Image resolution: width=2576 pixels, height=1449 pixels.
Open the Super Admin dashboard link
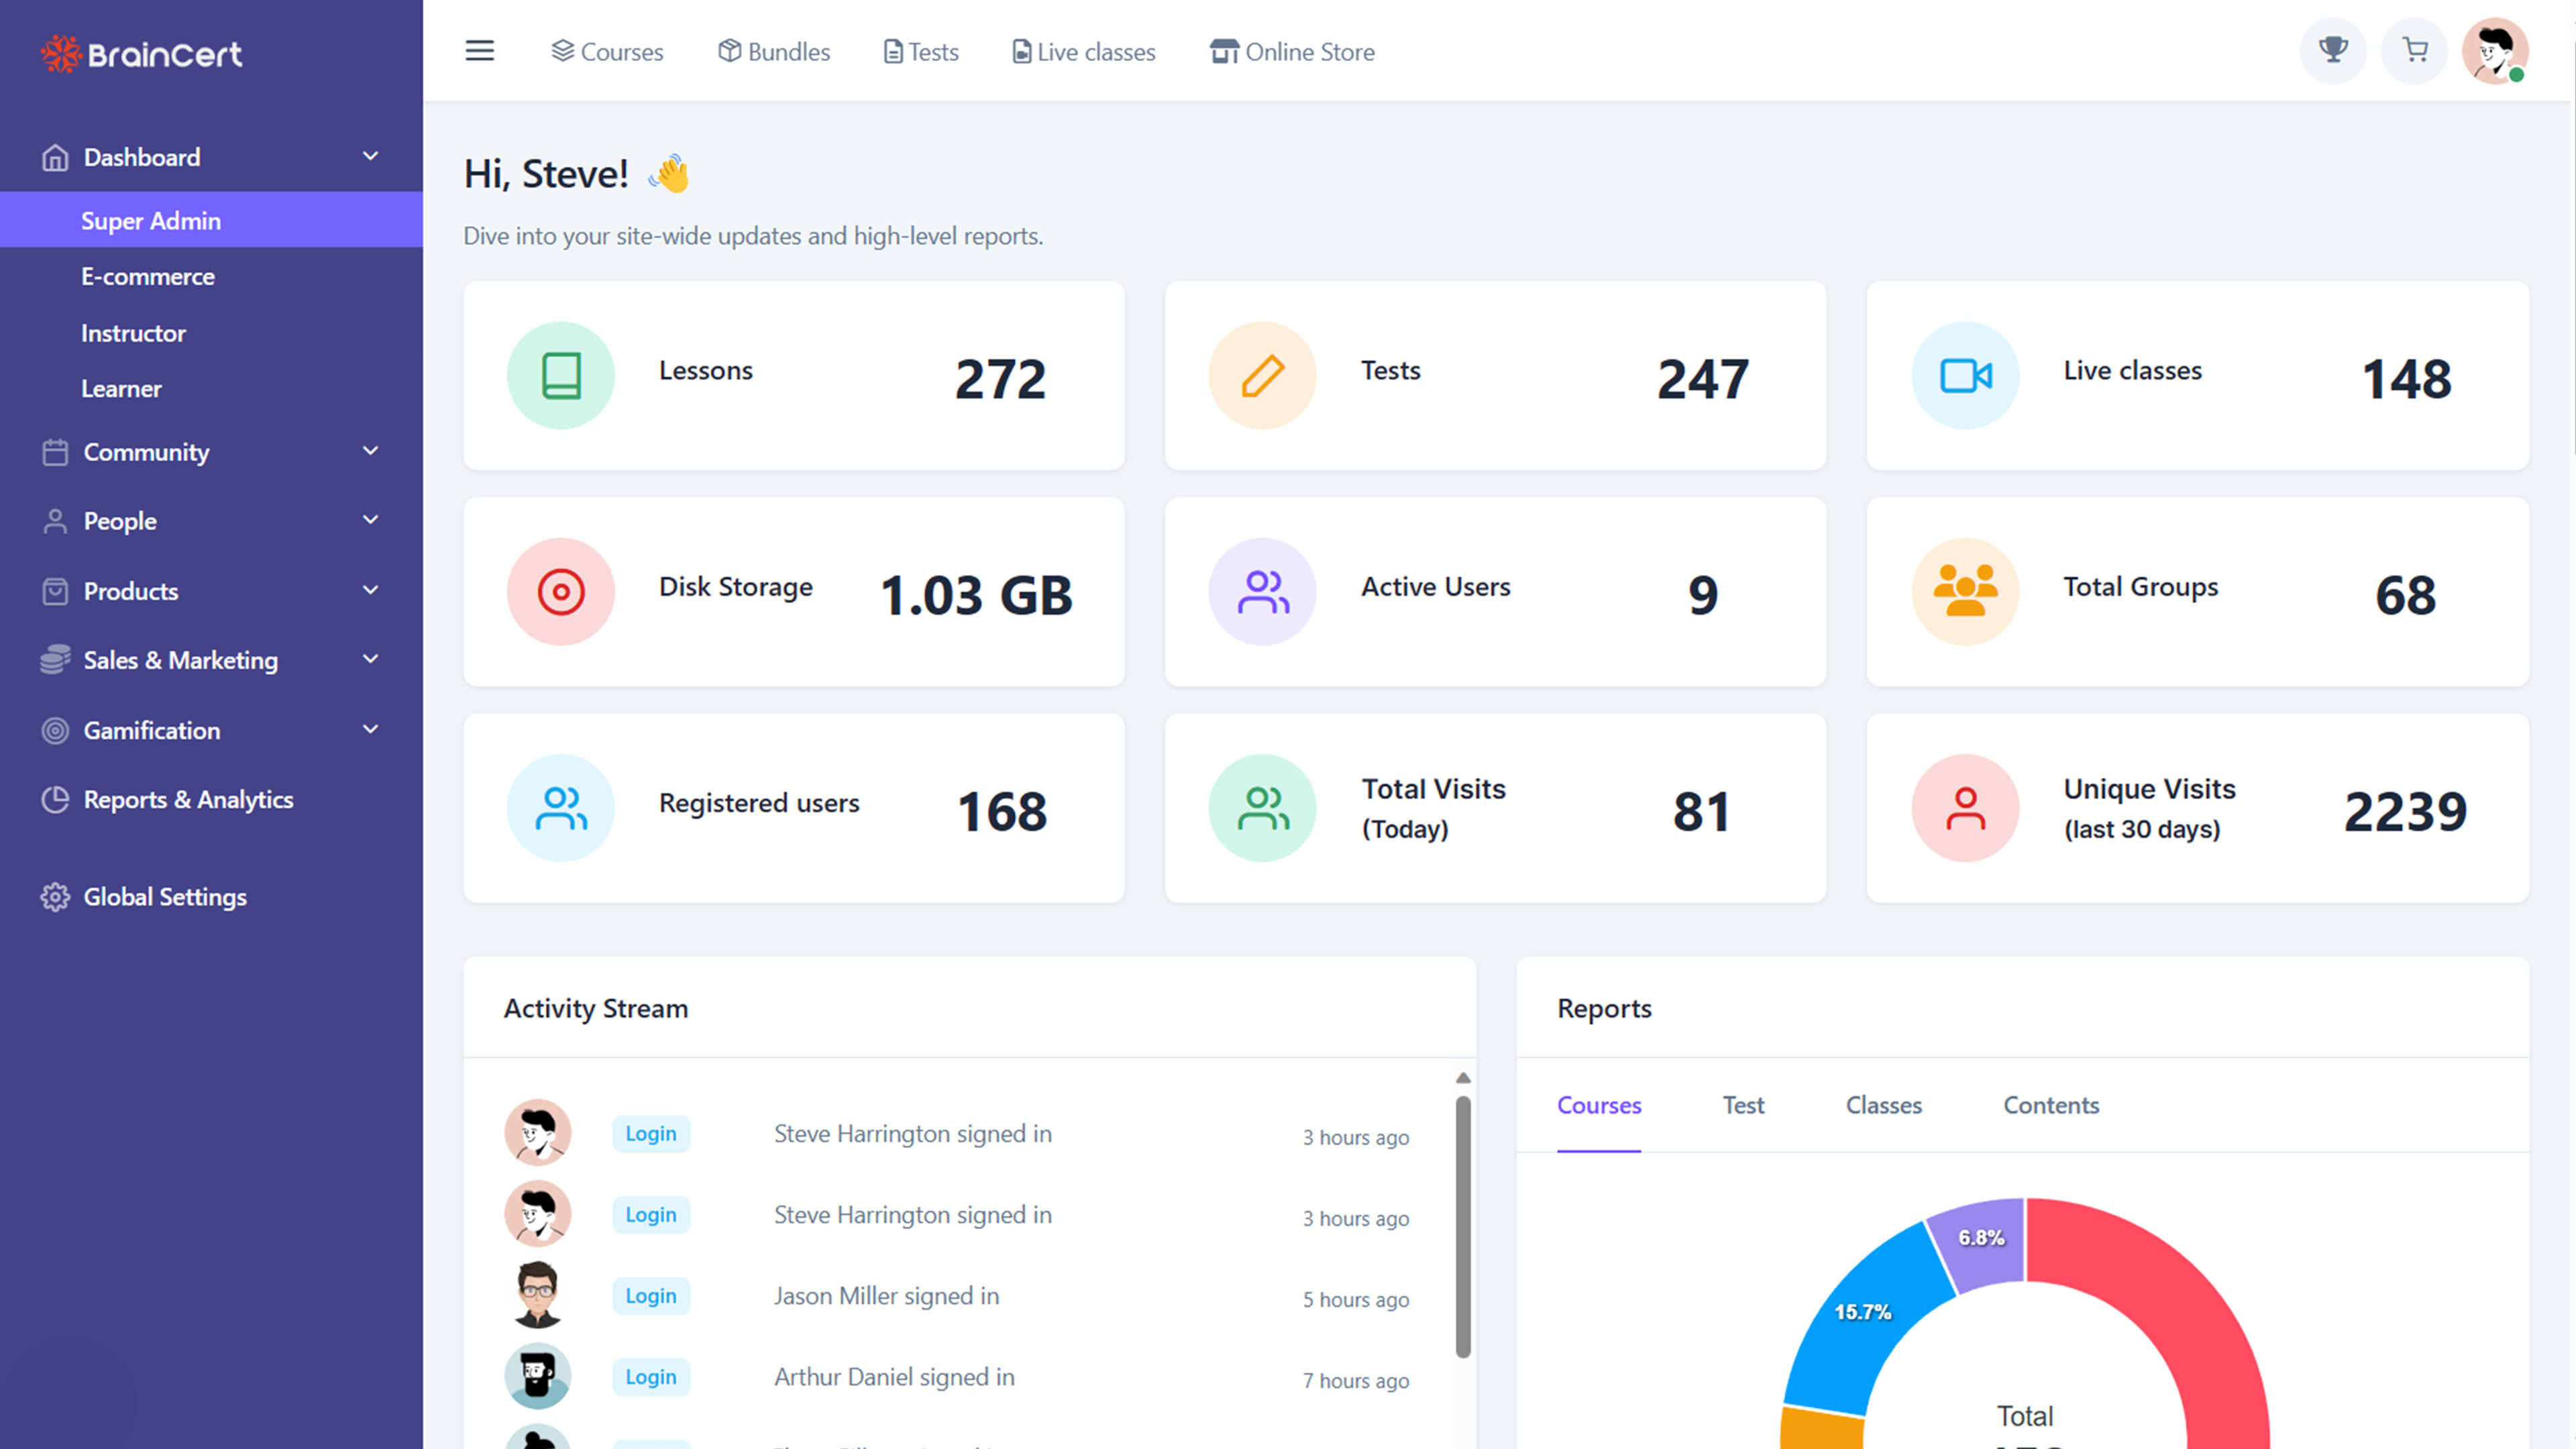click(151, 220)
